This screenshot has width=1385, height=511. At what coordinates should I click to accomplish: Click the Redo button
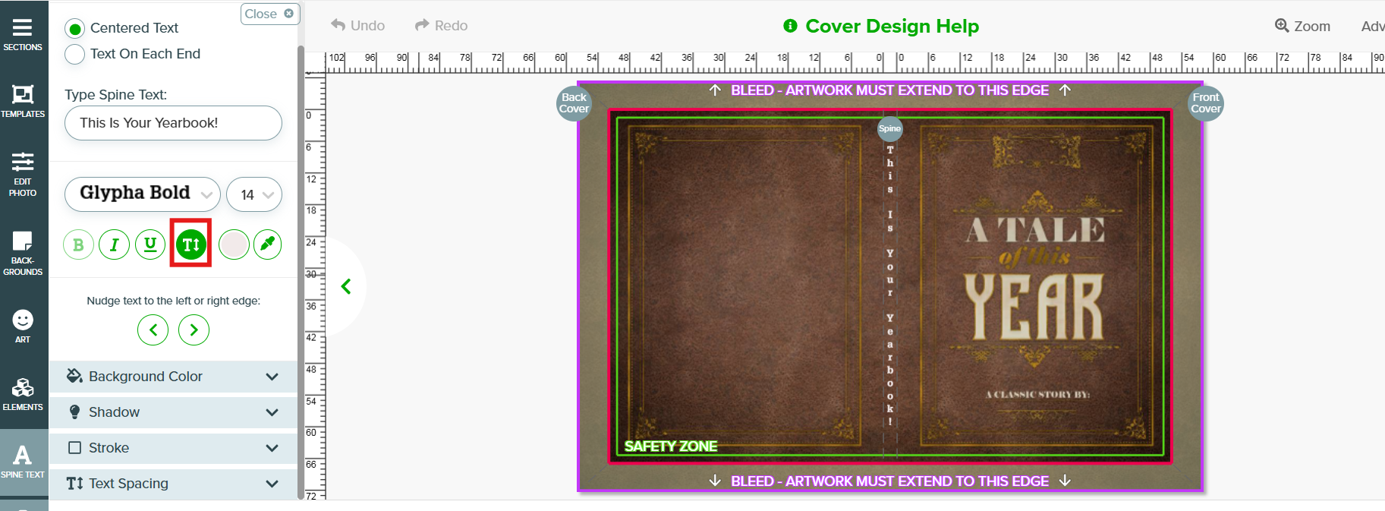(x=441, y=25)
